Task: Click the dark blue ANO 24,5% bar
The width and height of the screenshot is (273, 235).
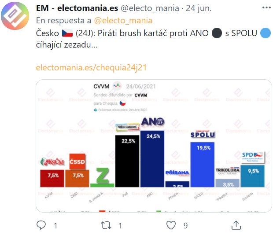Action: pos(152,158)
